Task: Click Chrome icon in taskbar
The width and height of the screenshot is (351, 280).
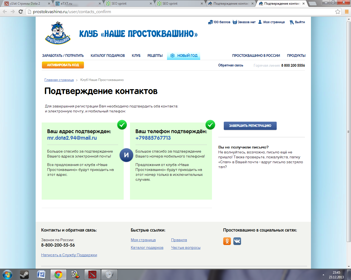Action: tap(58, 275)
